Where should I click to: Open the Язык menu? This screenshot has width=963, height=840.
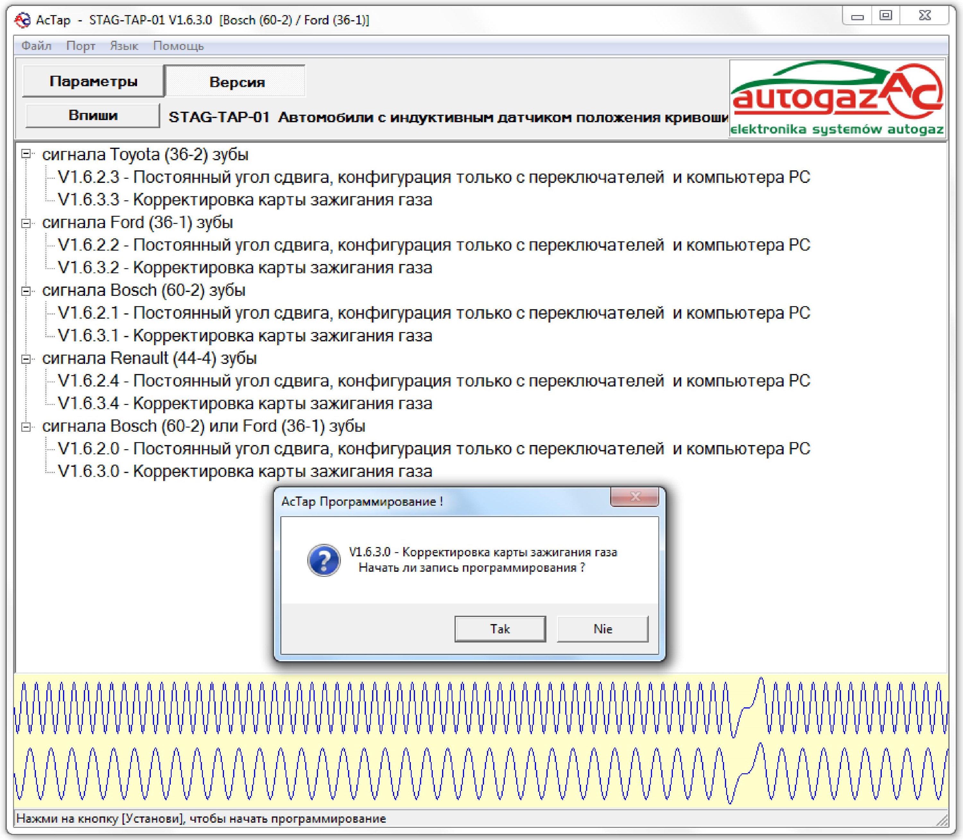tap(124, 46)
